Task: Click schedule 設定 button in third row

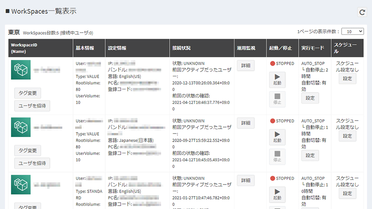Action: (348, 194)
